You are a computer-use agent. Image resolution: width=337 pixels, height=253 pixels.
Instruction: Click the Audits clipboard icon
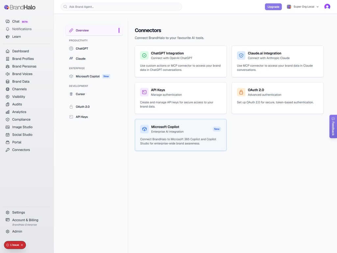click(x=8, y=104)
